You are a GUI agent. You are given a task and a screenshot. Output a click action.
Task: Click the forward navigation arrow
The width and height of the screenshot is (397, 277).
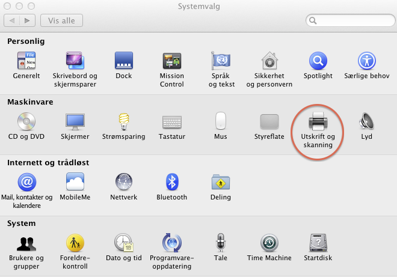[27, 20]
